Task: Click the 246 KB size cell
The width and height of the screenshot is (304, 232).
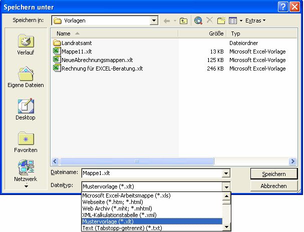Action: [x=215, y=68]
